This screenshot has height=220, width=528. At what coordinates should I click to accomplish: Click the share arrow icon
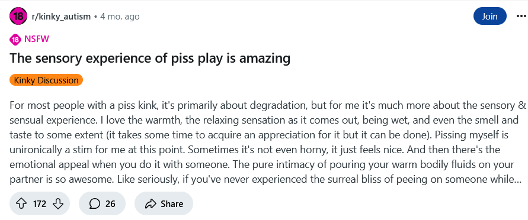point(151,203)
